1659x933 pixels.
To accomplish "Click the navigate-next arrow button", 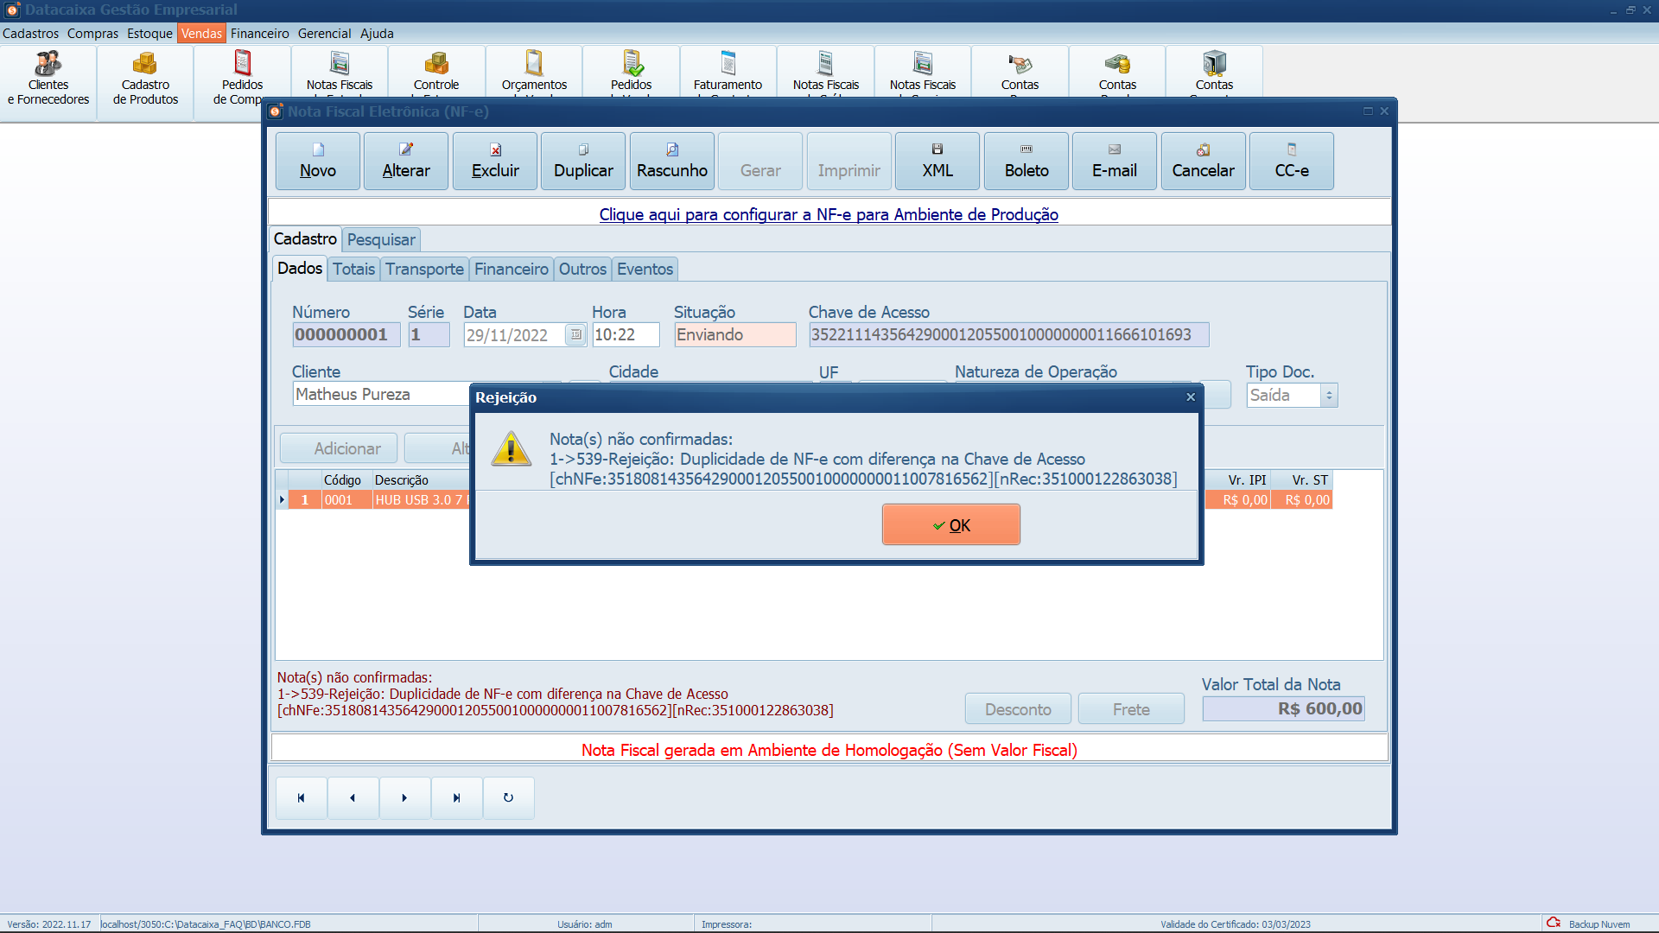I will point(404,797).
